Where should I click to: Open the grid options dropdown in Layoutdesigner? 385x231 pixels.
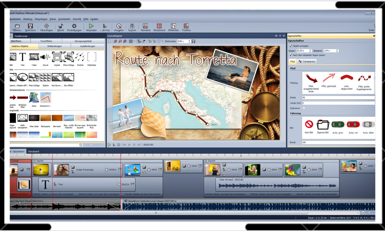point(134,41)
